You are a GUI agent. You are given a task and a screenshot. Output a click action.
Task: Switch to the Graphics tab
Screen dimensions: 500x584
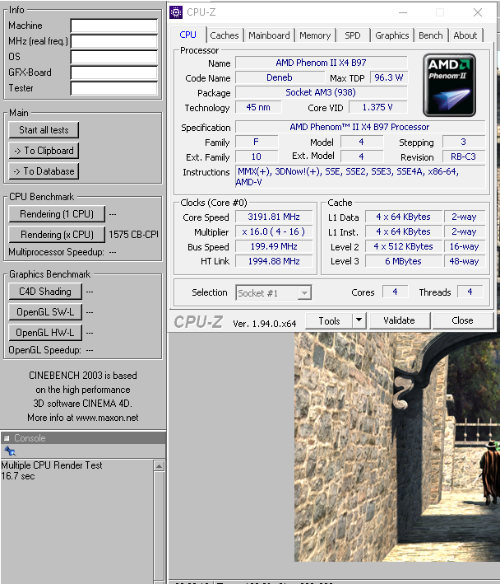tap(391, 35)
